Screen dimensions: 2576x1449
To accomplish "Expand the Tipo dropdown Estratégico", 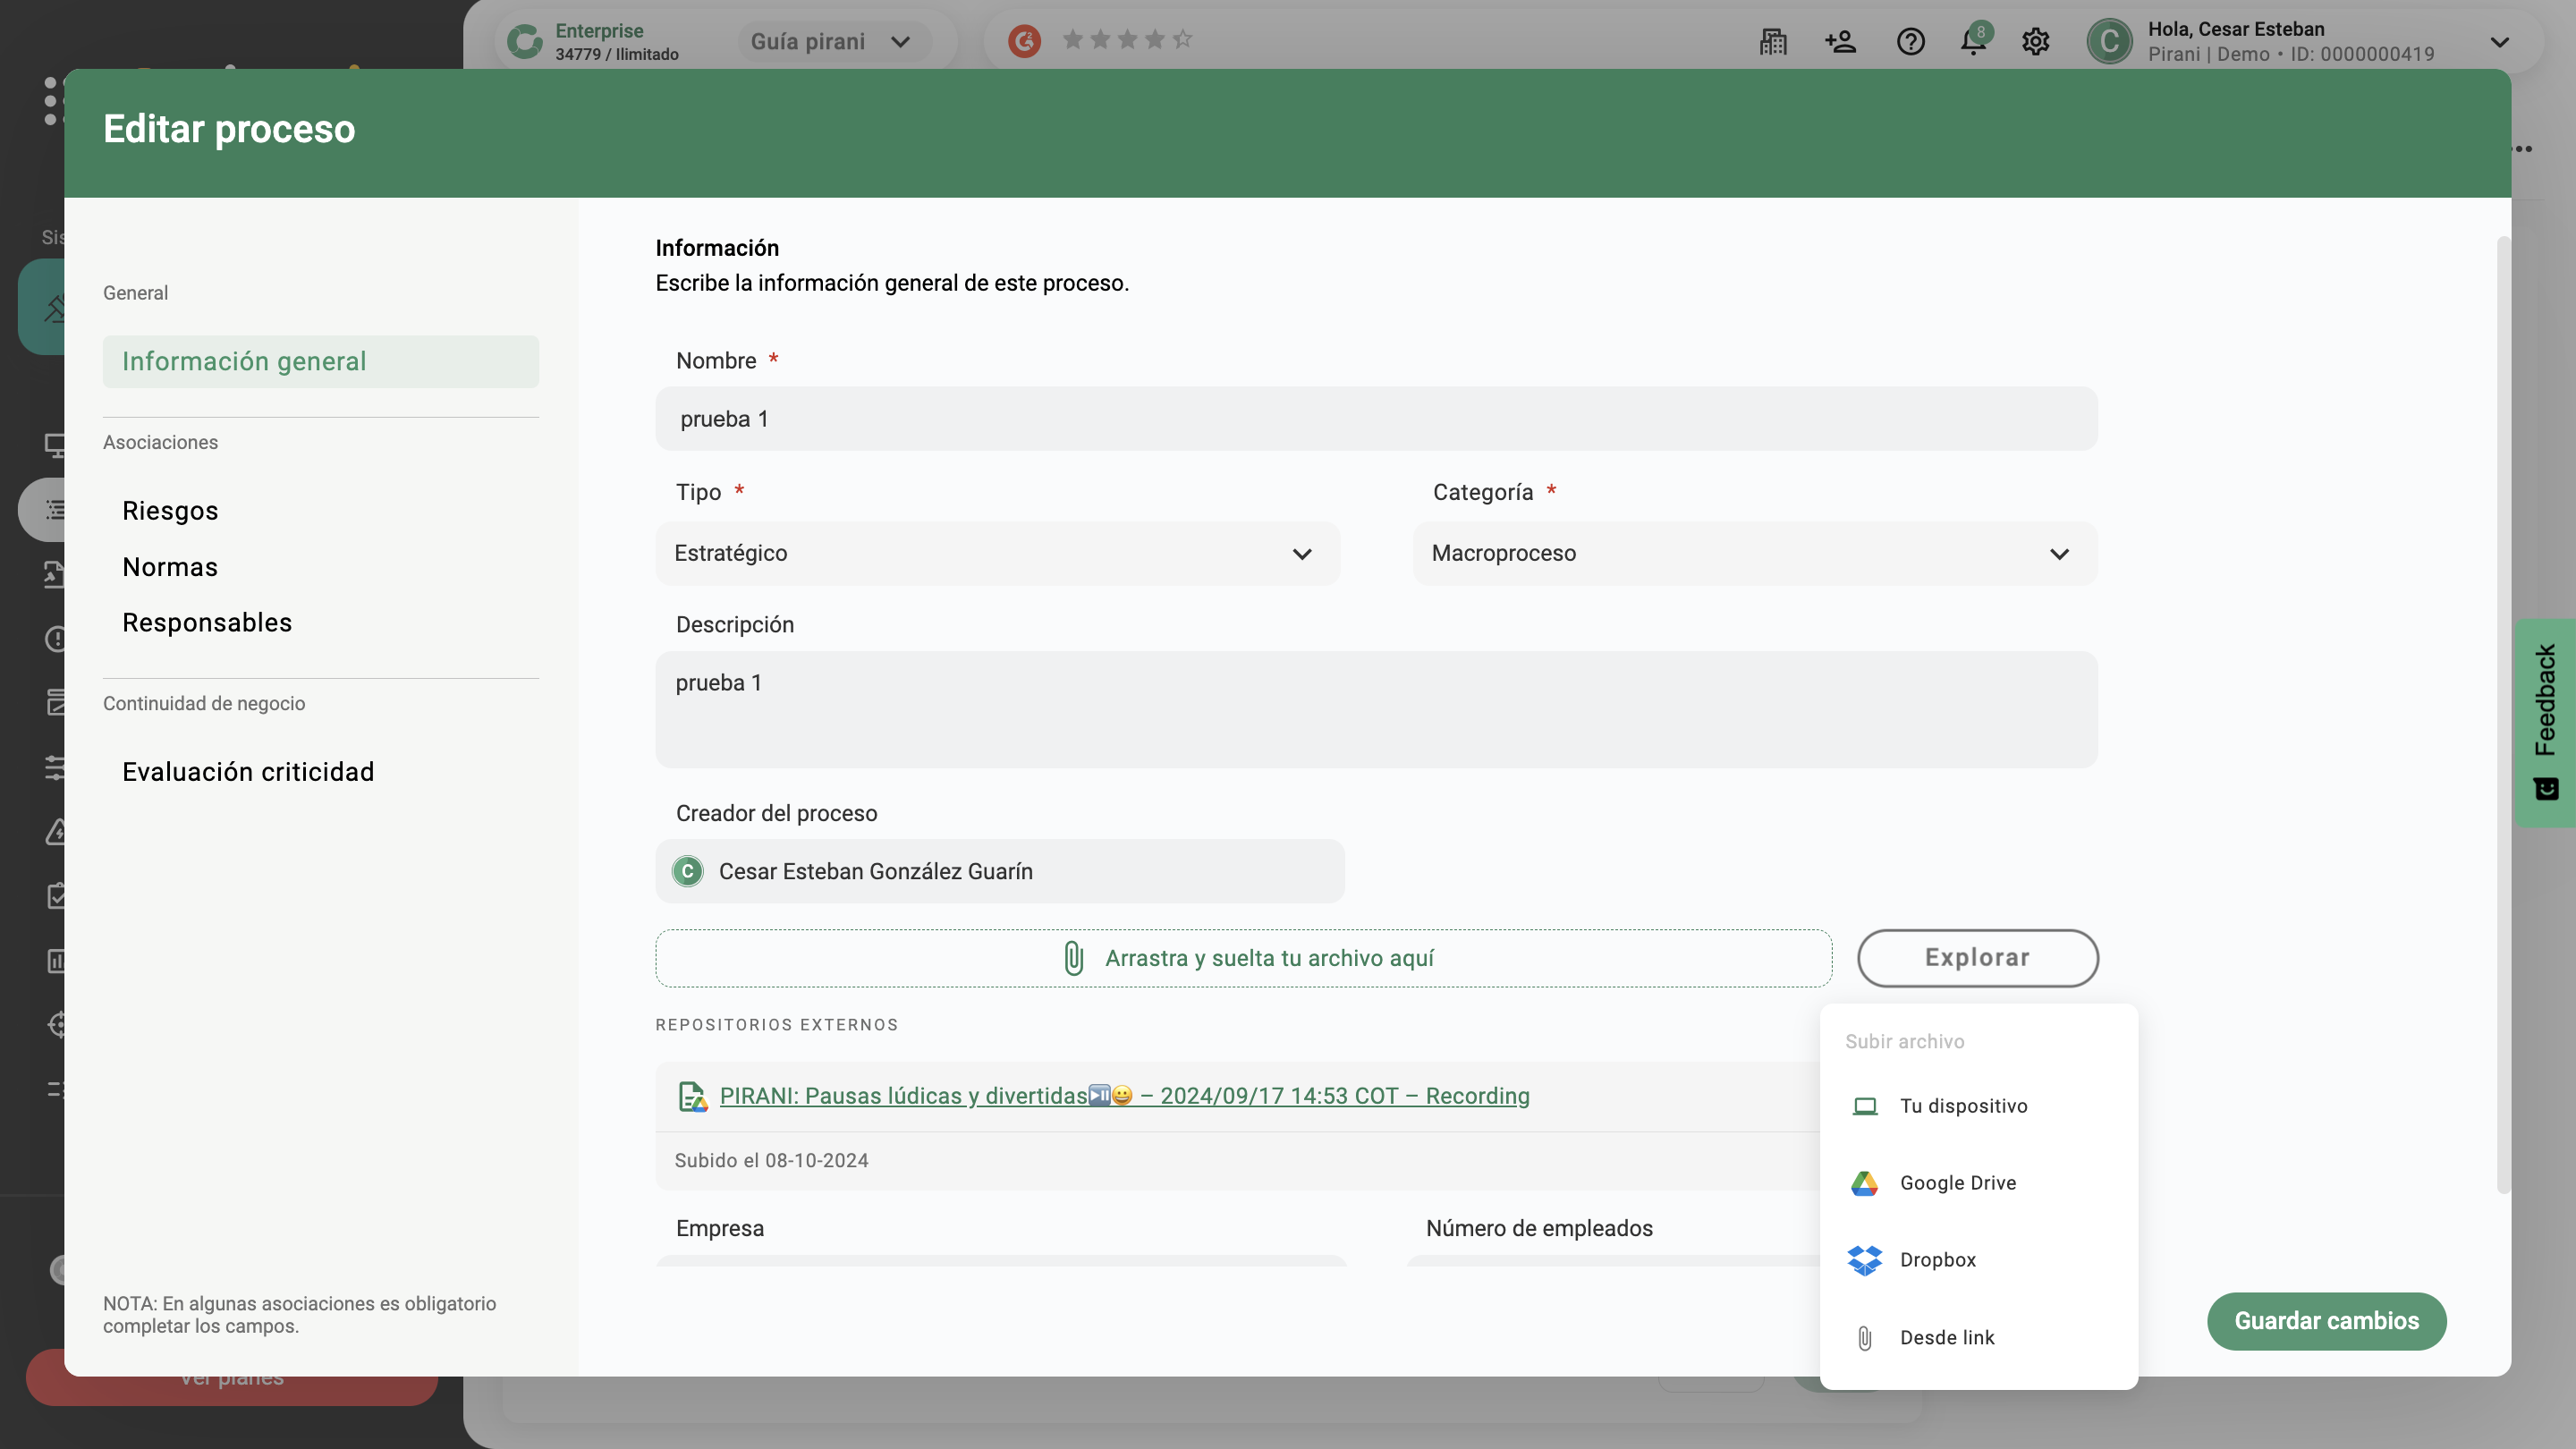I will coord(997,553).
